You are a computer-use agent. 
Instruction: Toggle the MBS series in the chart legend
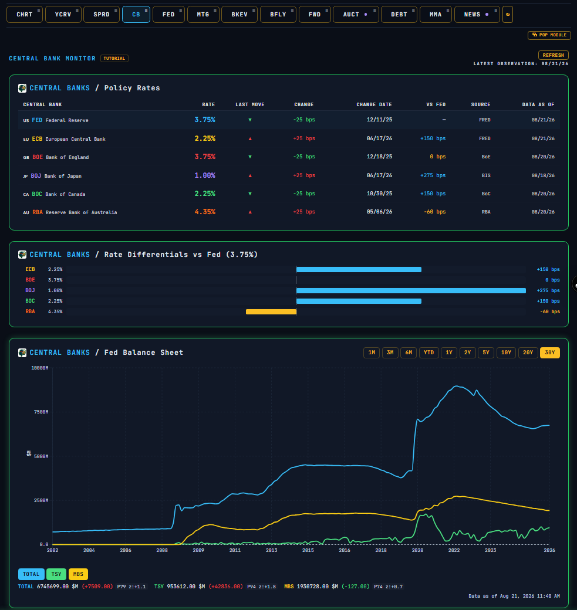tap(78, 574)
